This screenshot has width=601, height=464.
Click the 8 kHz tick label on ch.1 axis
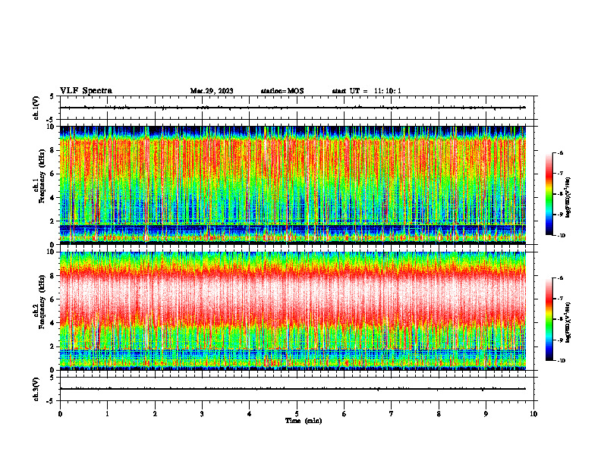(53, 150)
